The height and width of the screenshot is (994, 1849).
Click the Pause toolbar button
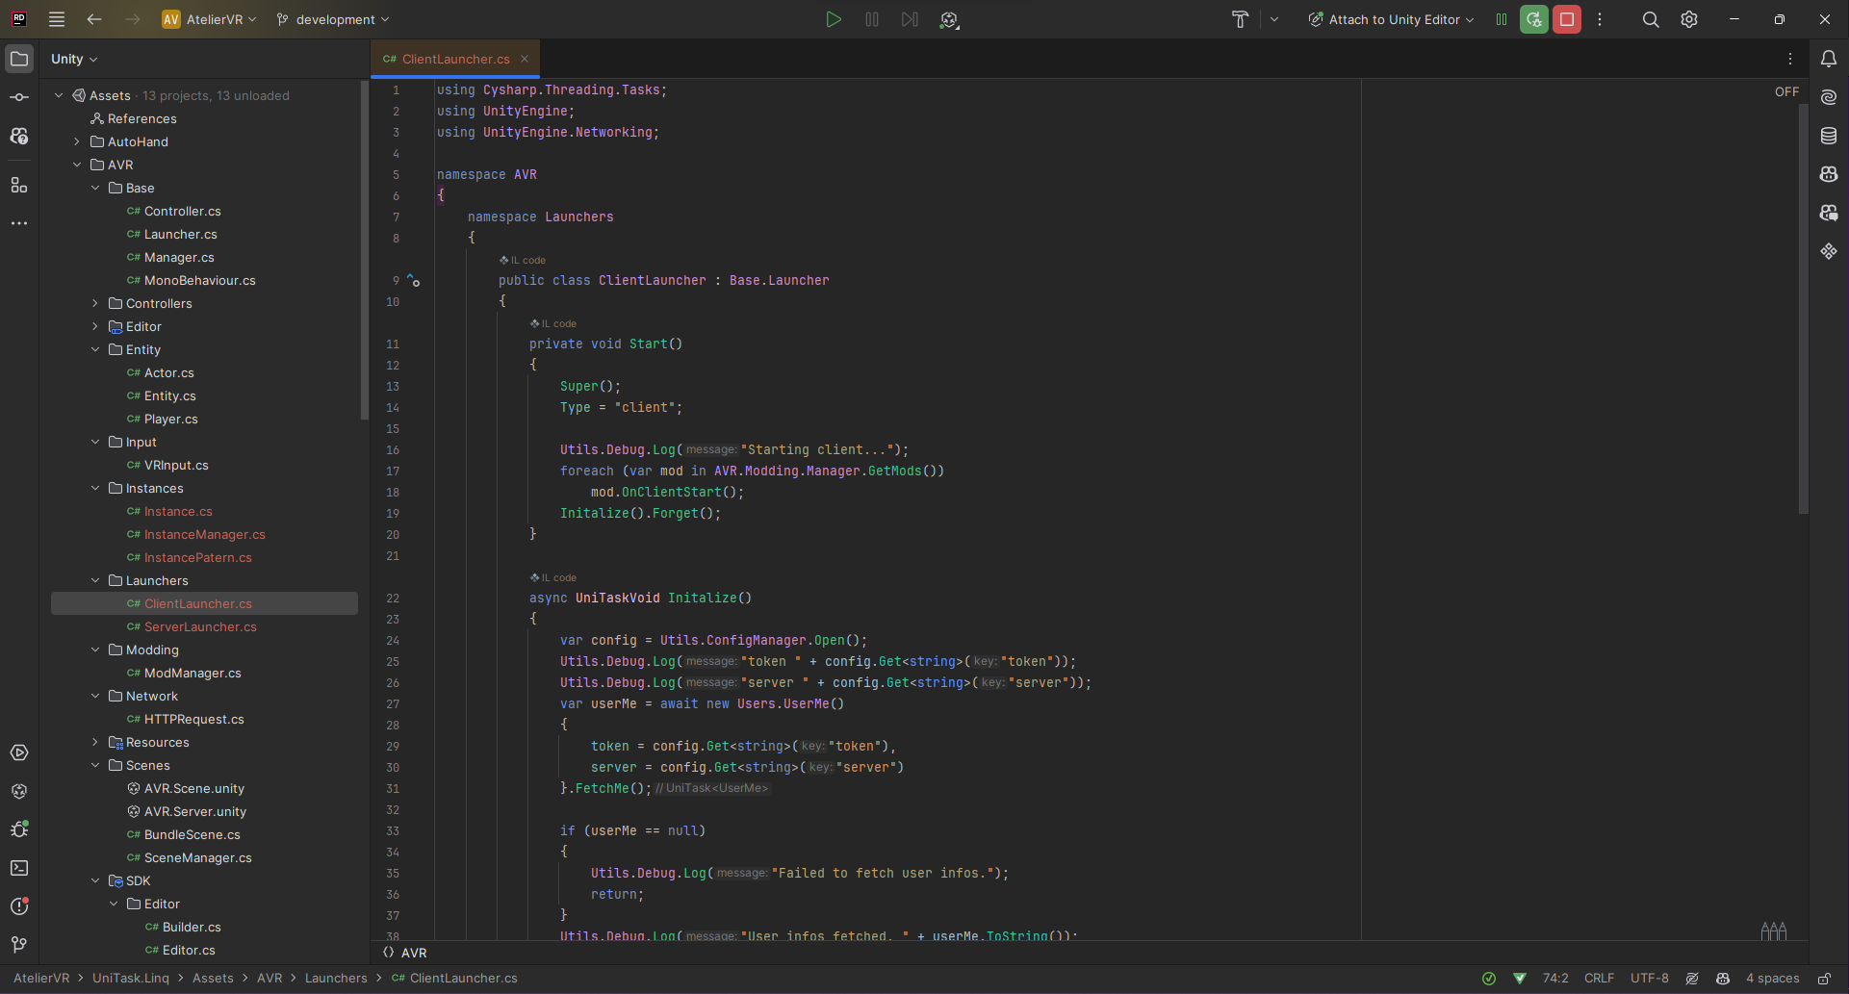[872, 19]
